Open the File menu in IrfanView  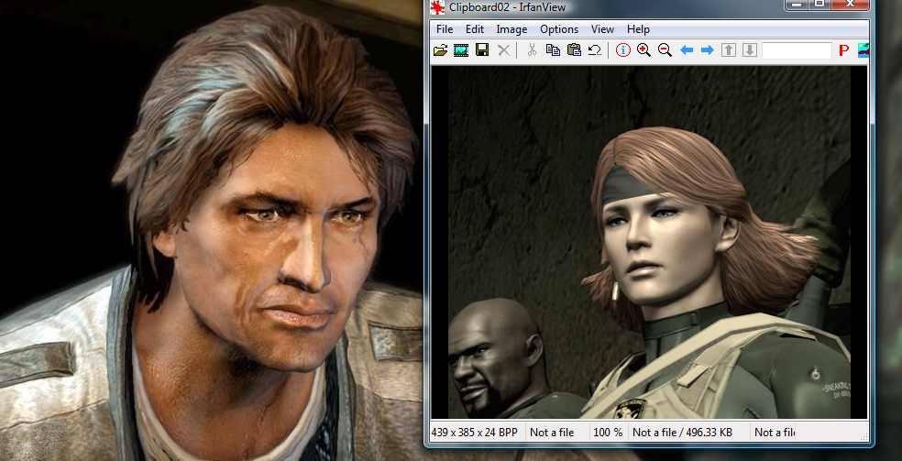445,29
